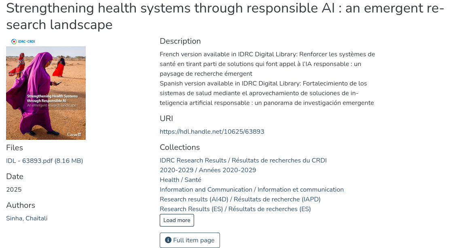The width and height of the screenshot is (461, 248).
Task: Click the Canada wordmark on the cover image
Action: pyautogui.click(x=74, y=135)
